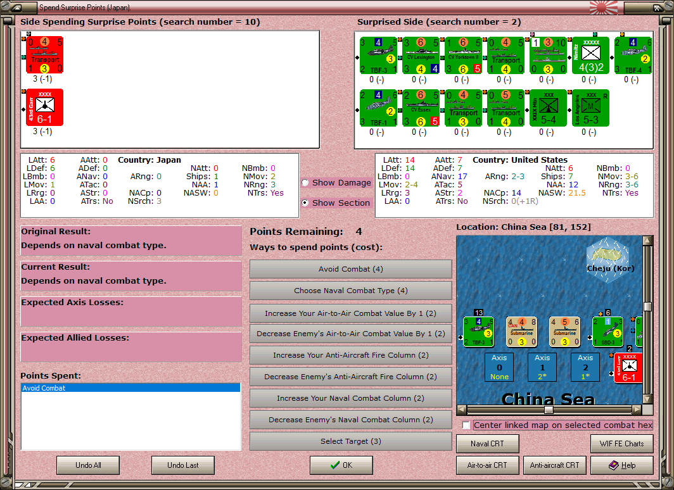Enable Center linked map on combat hex
This screenshot has height=490, width=674.
pos(466,425)
